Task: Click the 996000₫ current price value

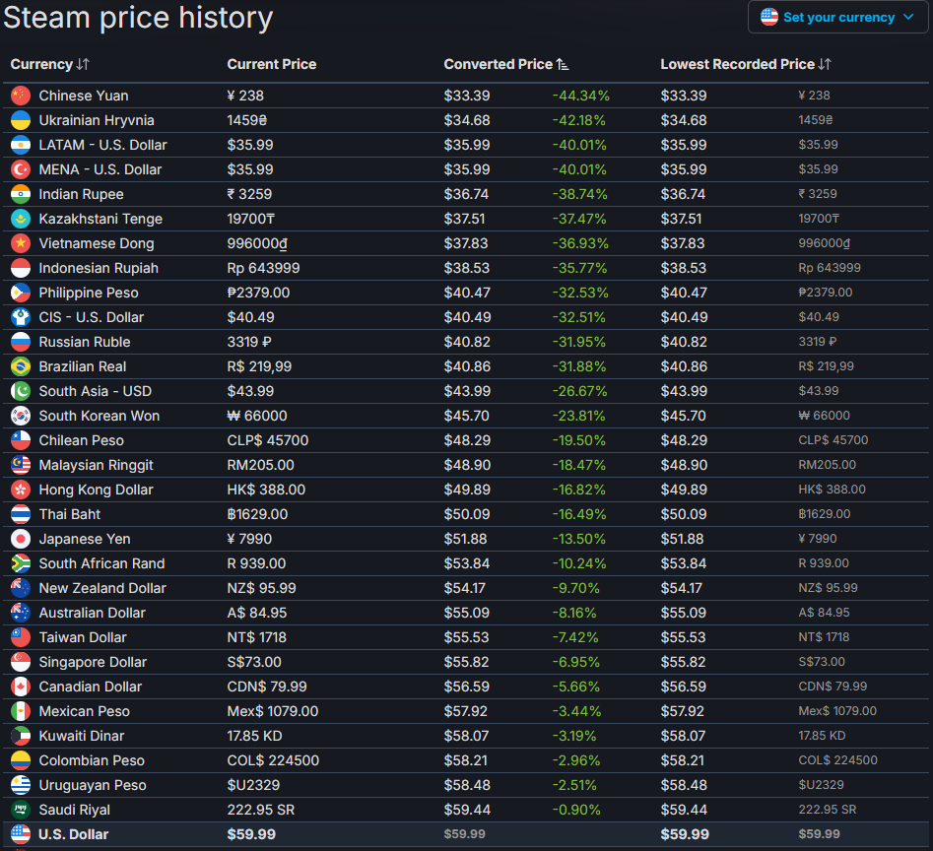Action: [x=257, y=243]
